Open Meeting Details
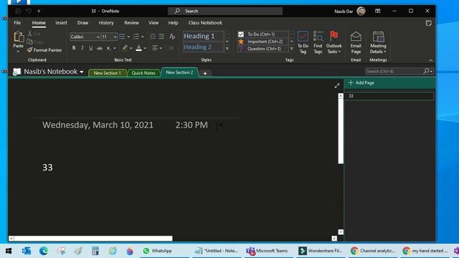 (x=378, y=42)
